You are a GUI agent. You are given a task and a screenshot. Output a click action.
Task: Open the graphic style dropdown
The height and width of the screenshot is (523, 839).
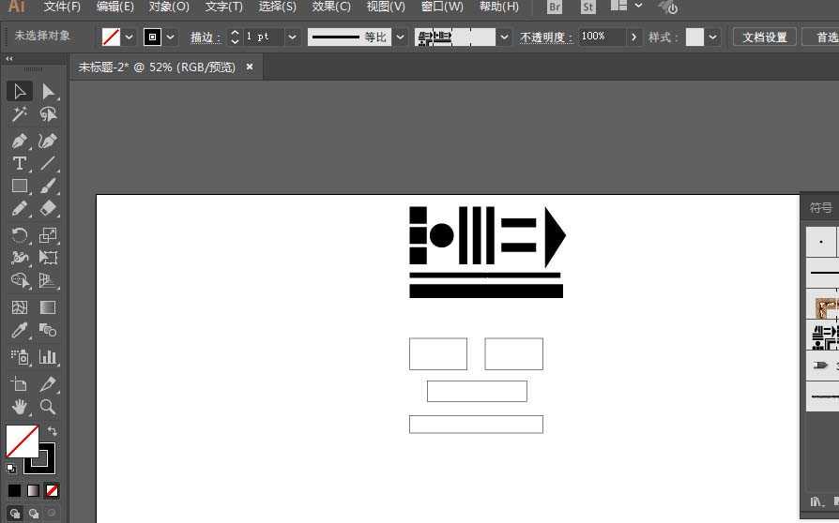tap(712, 37)
